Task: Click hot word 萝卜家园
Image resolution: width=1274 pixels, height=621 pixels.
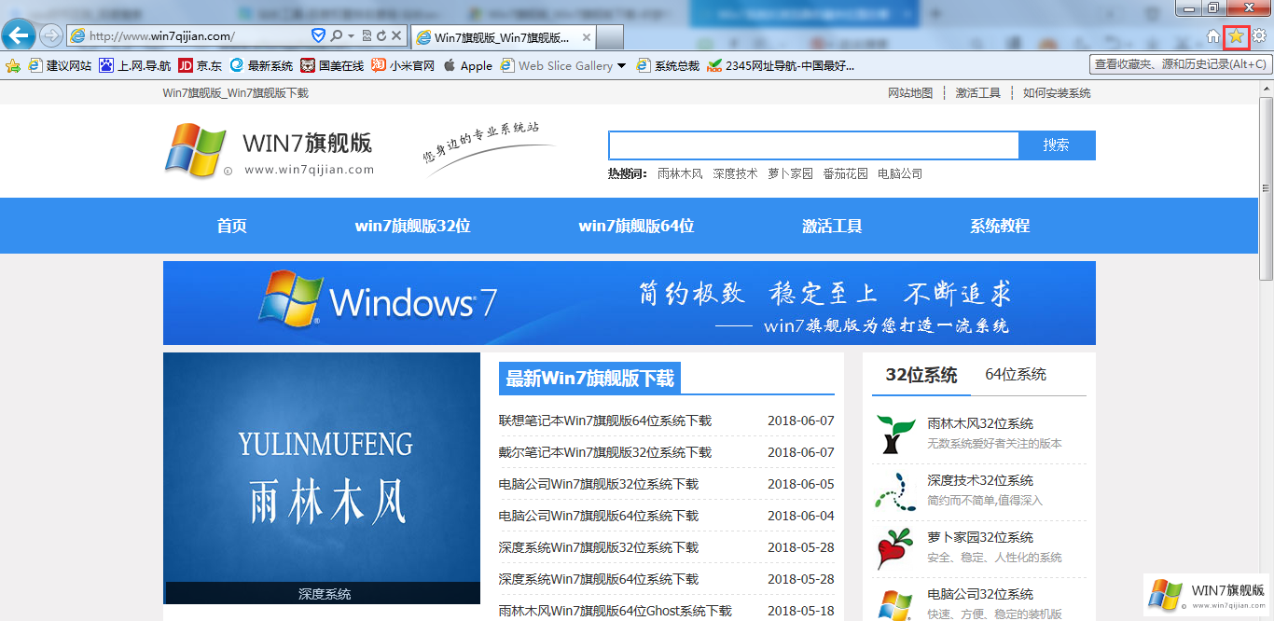Action: pos(791,173)
